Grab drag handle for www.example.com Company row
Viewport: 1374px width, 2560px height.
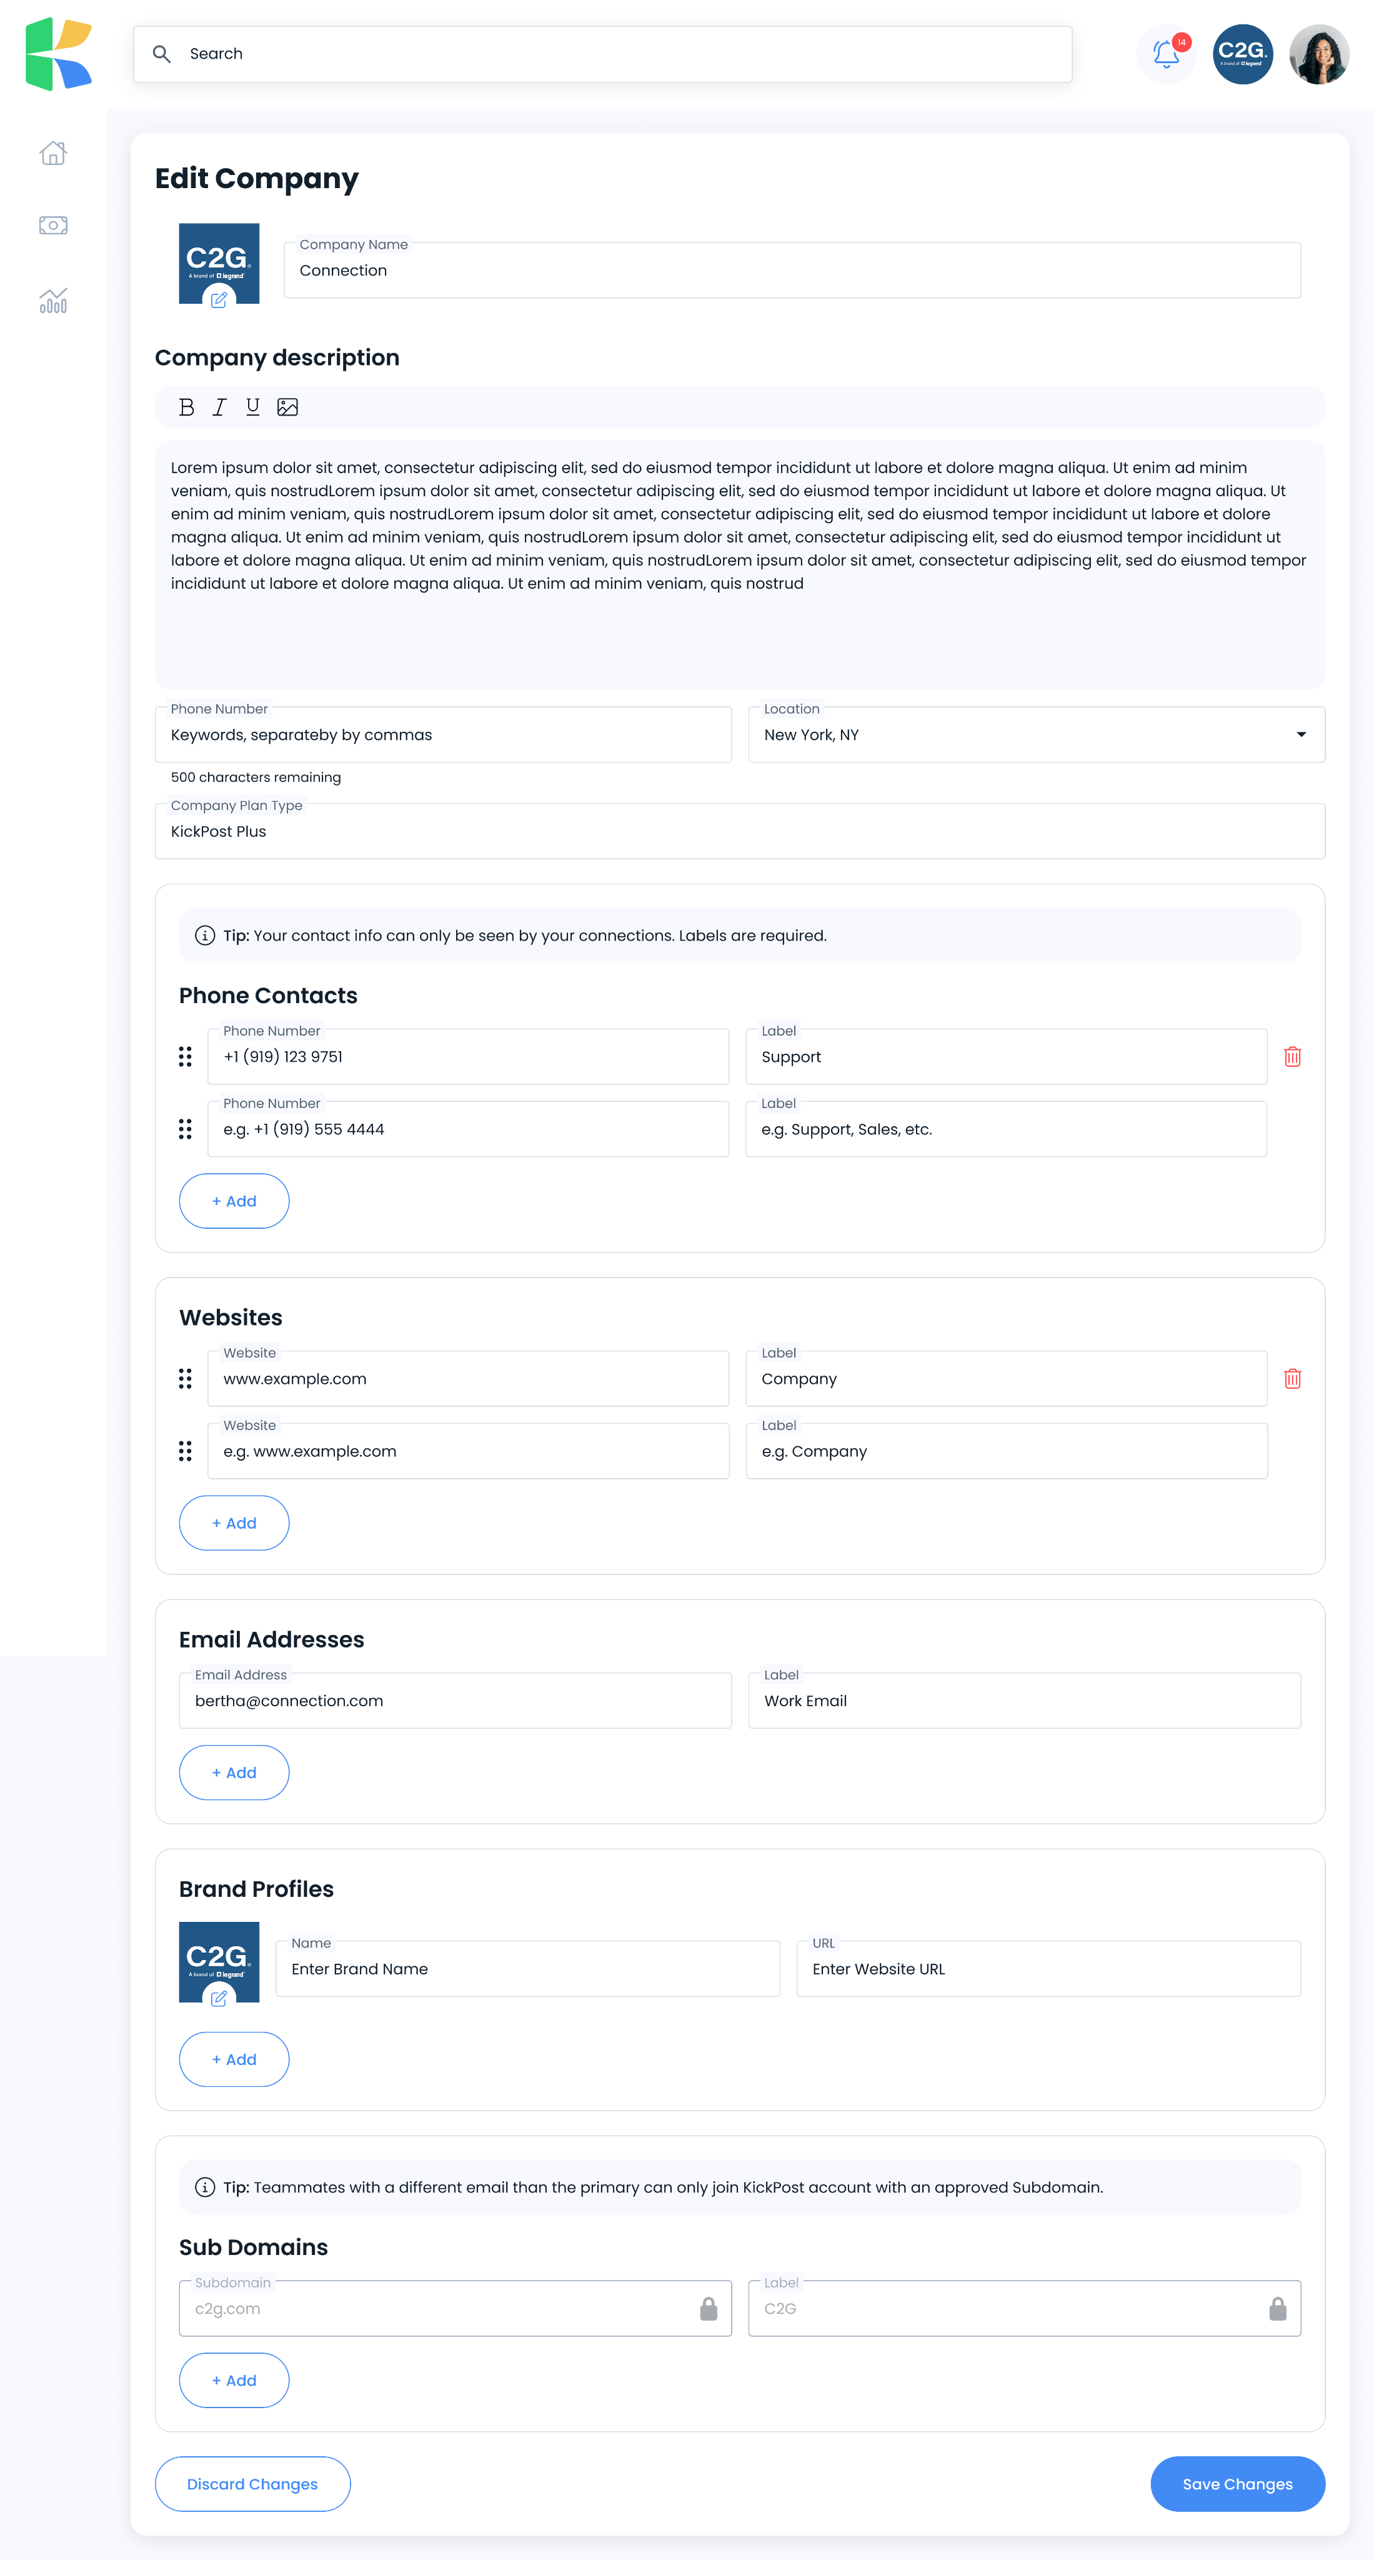pyautogui.click(x=185, y=1378)
